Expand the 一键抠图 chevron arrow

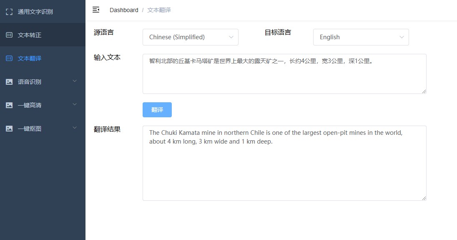click(75, 128)
